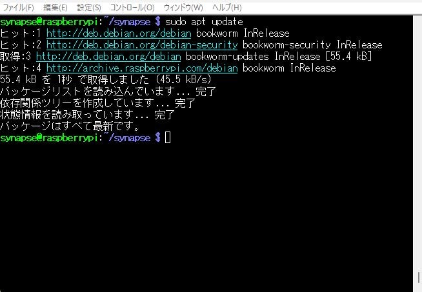Screen dimensions: 422x292
Task: Click the '55.4 kB を 1秒 で取得しました' line
Action: coord(106,79)
